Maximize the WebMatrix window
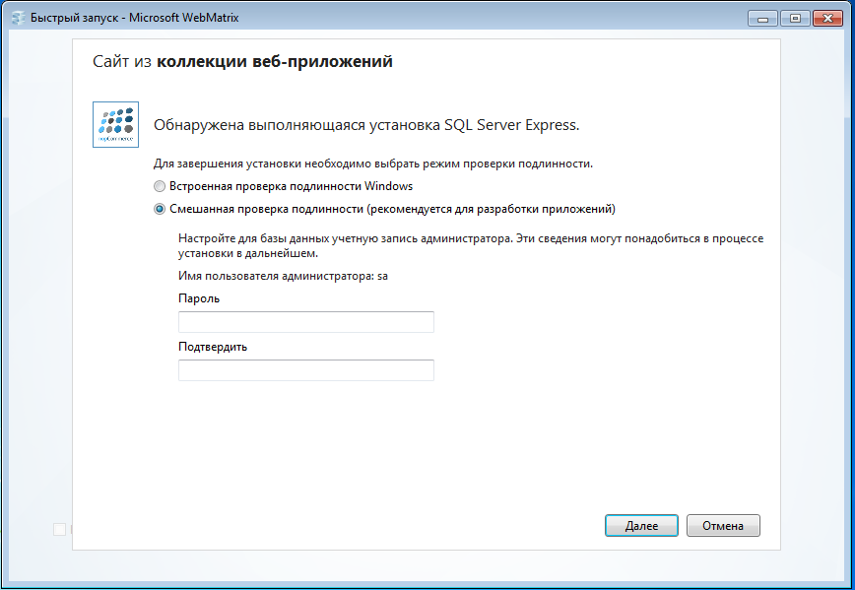The image size is (855, 590). tap(795, 19)
